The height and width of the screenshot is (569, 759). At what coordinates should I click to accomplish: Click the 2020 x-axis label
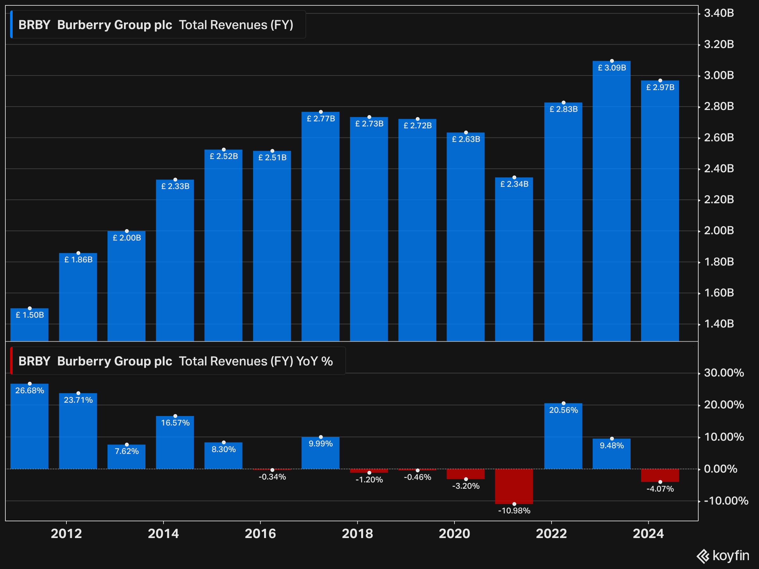click(455, 534)
